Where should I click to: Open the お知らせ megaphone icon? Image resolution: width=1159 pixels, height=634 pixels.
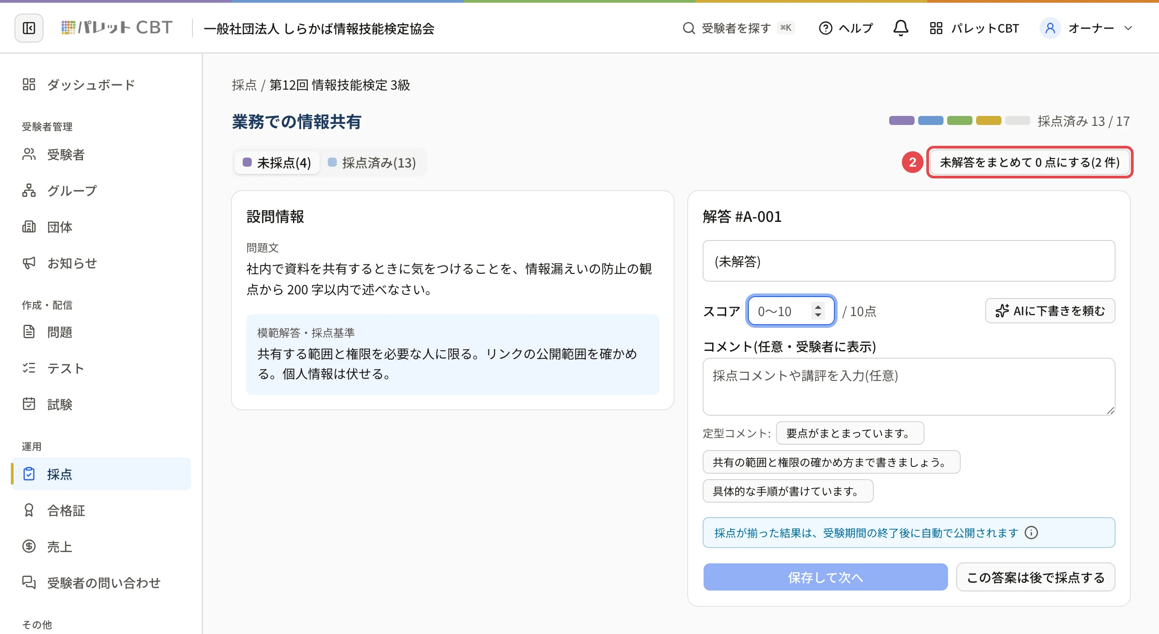tap(29, 263)
